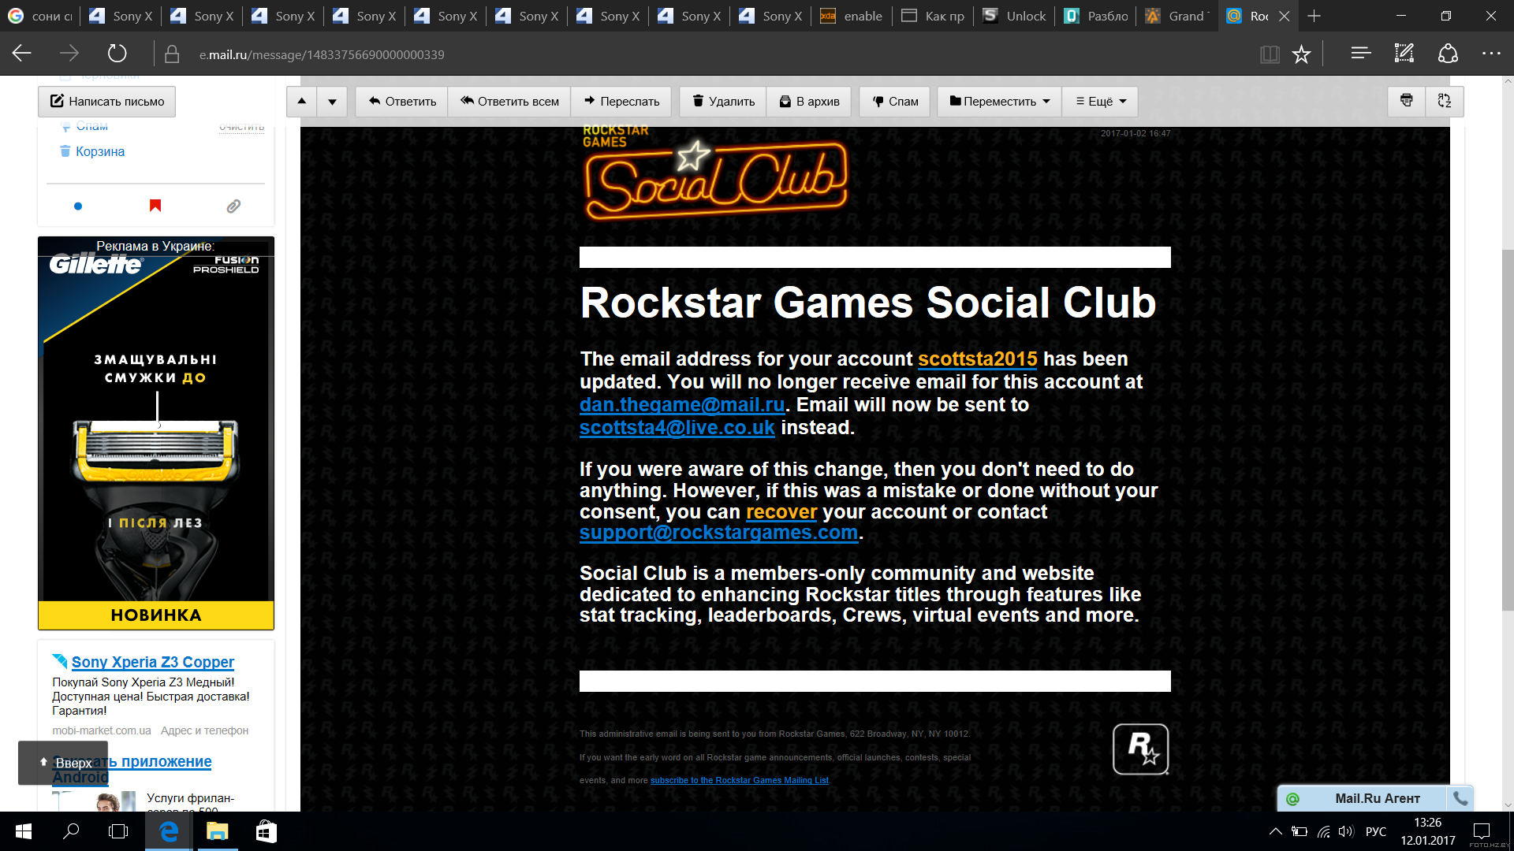This screenshot has width=1514, height=851.
Task: Filter attachments with paperclip icon
Action: [x=233, y=206]
